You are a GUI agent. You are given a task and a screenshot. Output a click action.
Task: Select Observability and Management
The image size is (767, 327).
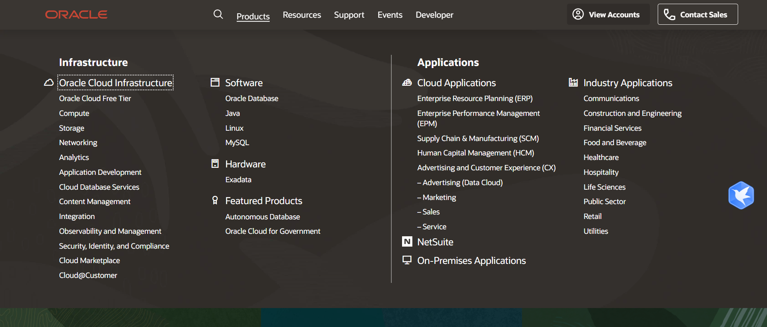(x=110, y=231)
